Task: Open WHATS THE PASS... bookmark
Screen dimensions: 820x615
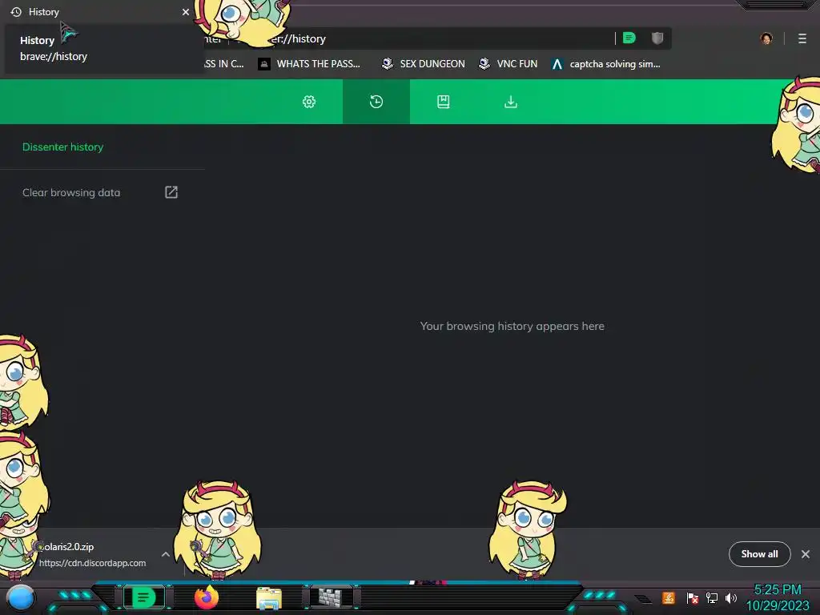Action: point(309,64)
